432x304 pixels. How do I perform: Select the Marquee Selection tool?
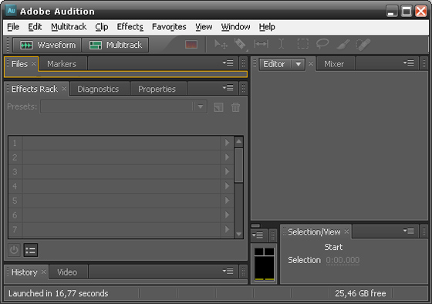(302, 44)
